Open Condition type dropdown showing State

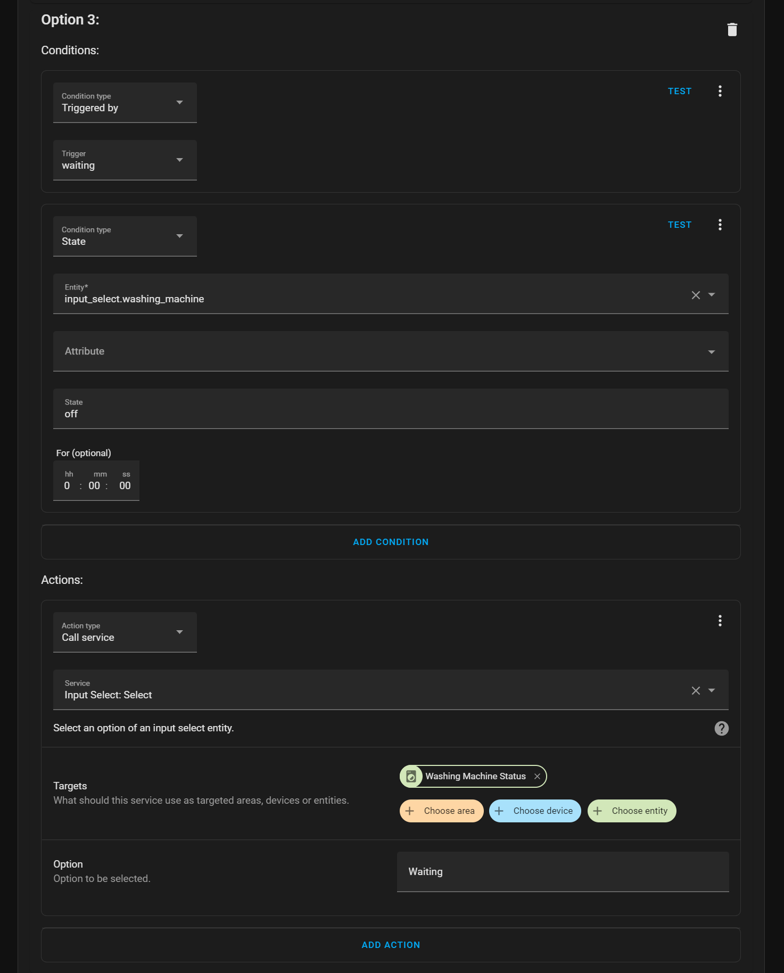pos(125,236)
